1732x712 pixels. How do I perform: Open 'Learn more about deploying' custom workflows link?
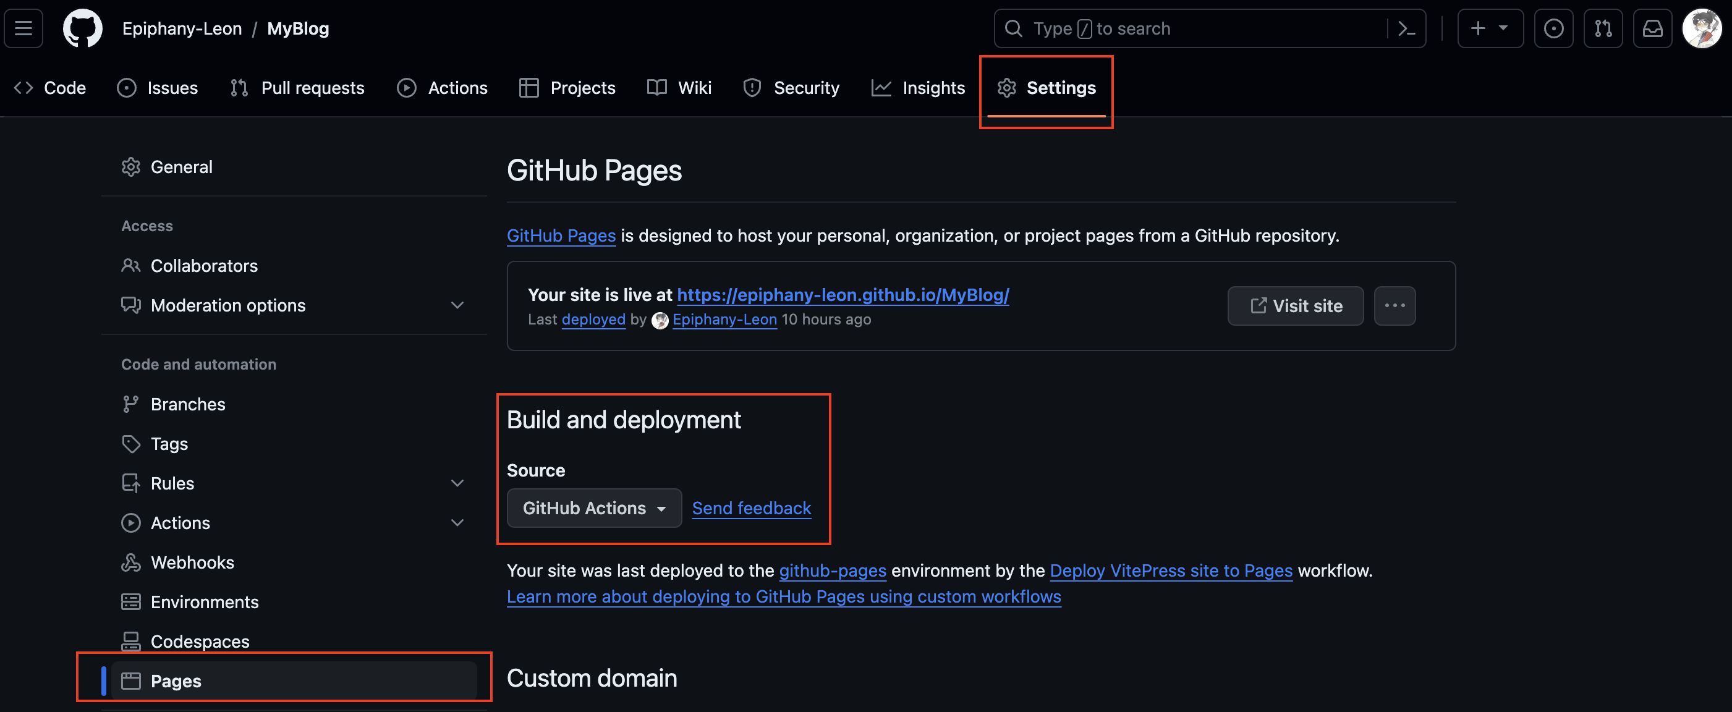[x=783, y=597]
